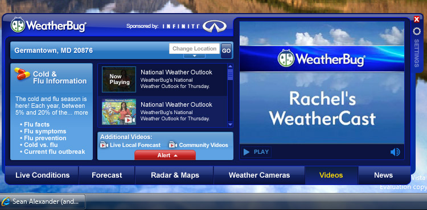427x210 pixels.
Task: Click the Live Local Forecast camera icon
Action: (x=104, y=145)
